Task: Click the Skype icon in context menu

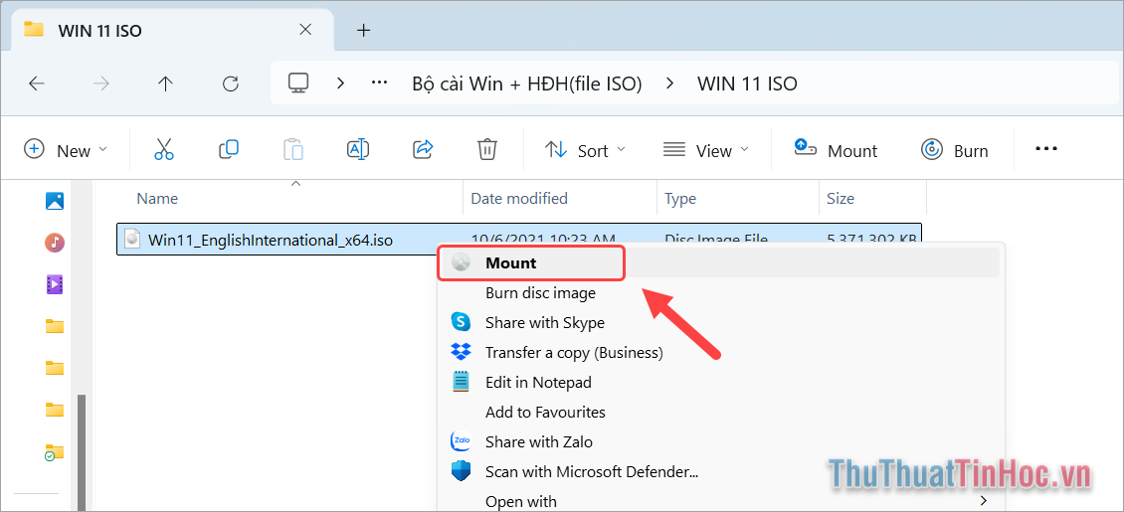Action: coord(461,322)
